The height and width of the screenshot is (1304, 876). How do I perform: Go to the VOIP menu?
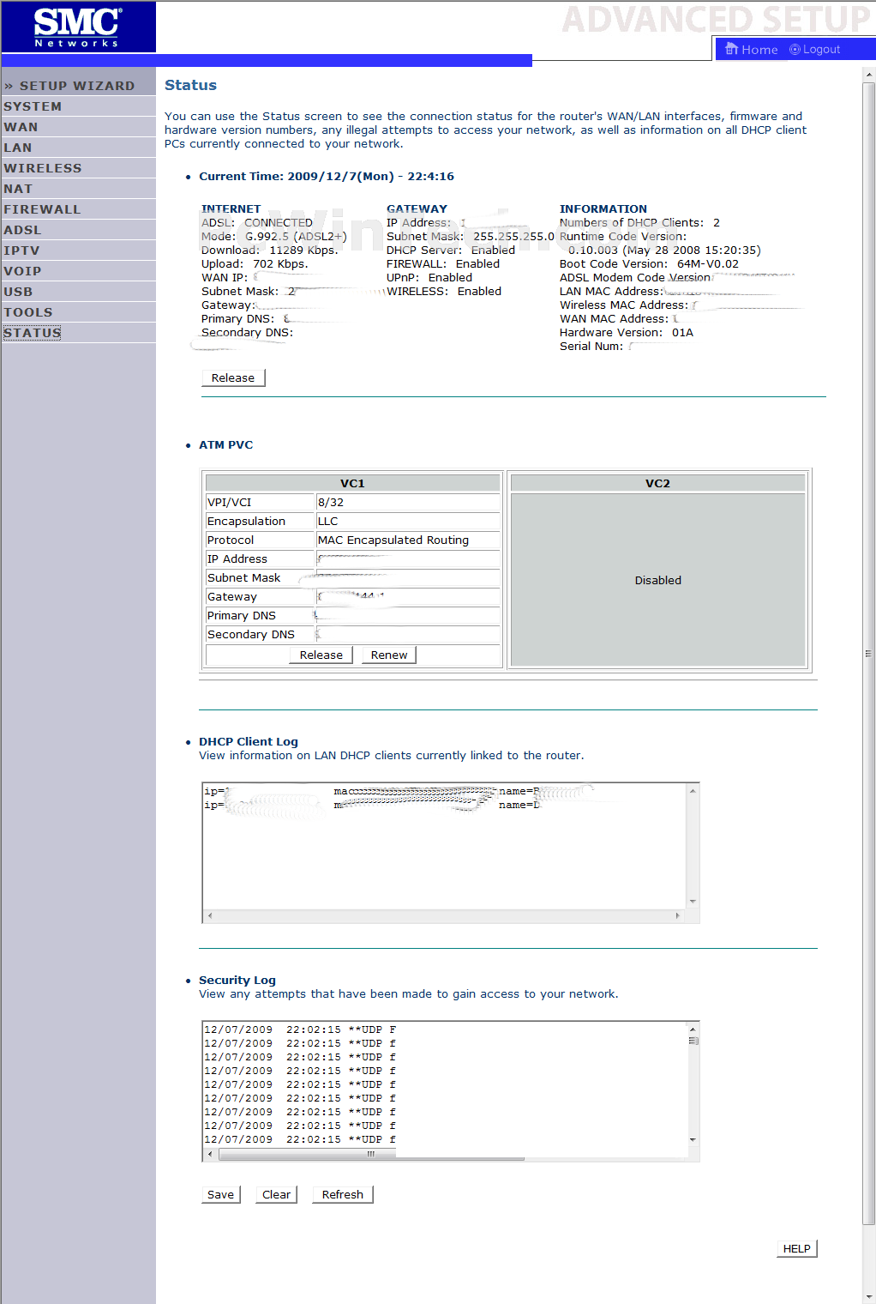point(22,271)
